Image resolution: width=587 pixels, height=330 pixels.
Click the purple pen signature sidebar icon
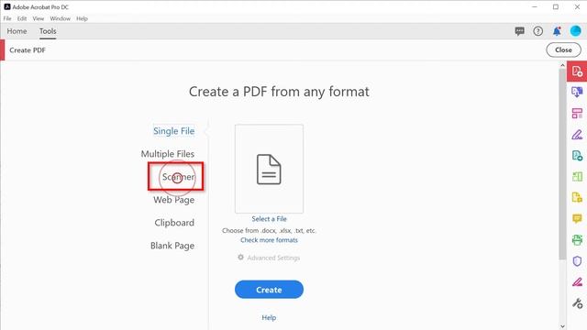[x=577, y=135]
